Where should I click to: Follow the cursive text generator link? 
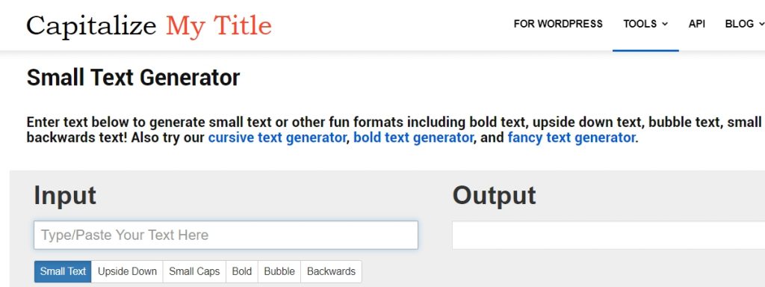point(277,138)
